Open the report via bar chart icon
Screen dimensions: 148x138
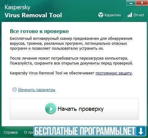coord(130,15)
